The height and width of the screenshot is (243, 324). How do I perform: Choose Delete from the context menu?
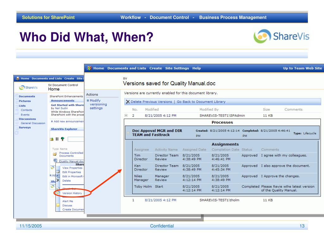point(66,181)
